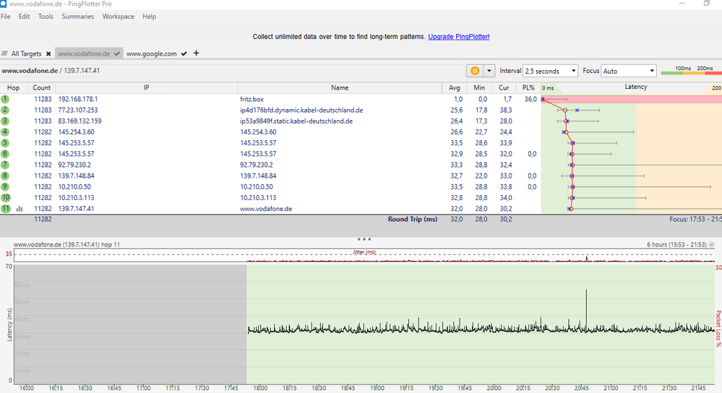This screenshot has width=722, height=393.
Task: Click IP 92.79.230.2 in hop 7
Action: pyautogui.click(x=74, y=165)
